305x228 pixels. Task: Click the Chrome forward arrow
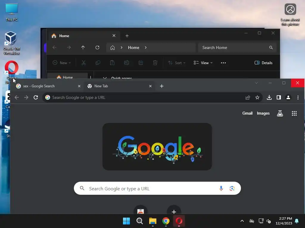[26, 97]
